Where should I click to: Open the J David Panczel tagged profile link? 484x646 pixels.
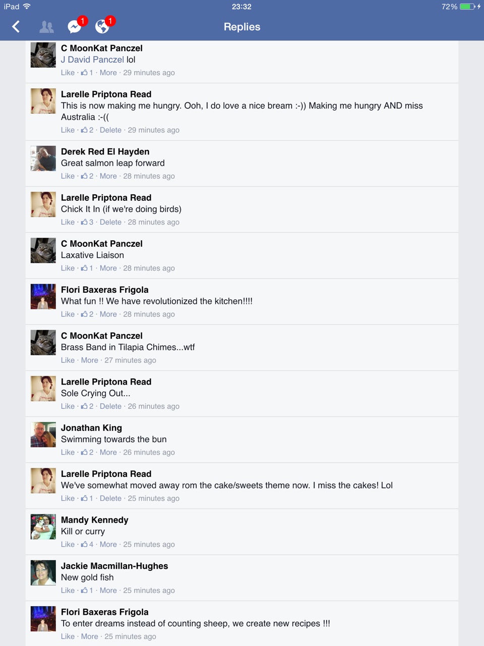(92, 60)
